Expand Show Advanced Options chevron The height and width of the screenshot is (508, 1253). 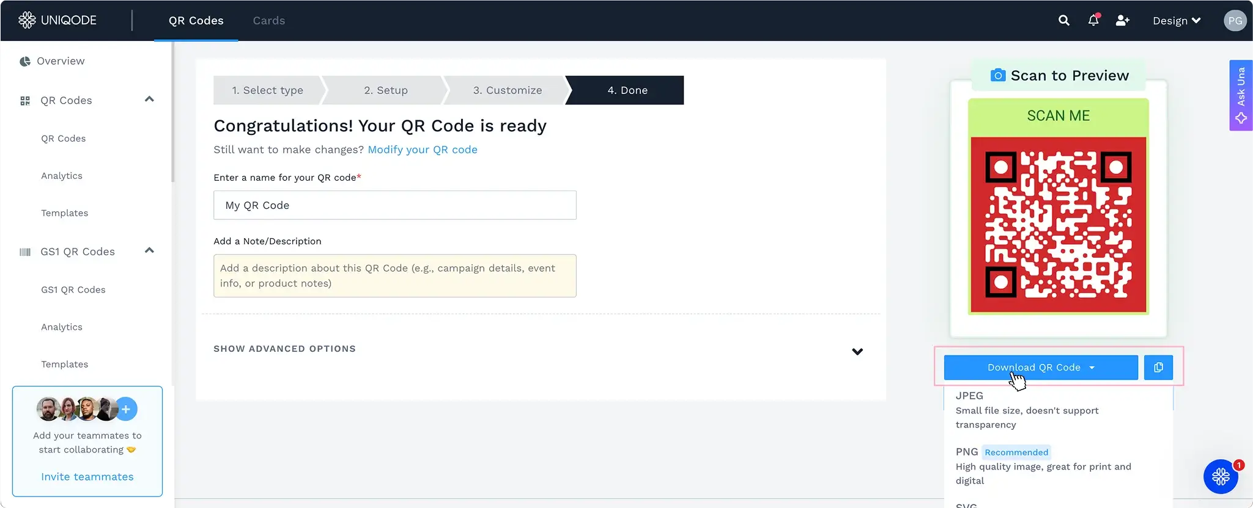coord(857,351)
